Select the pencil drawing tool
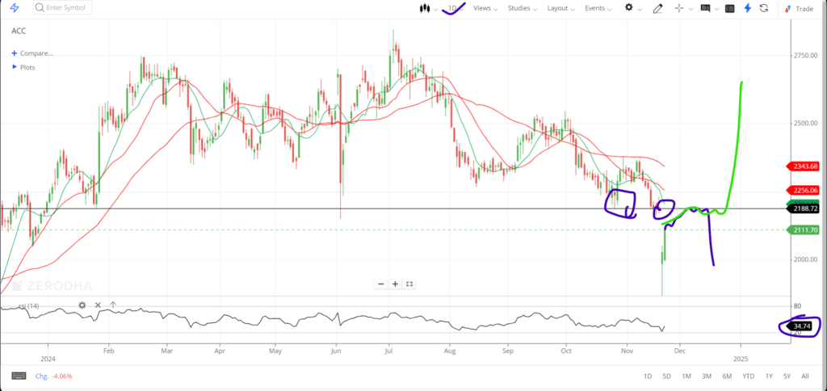The height and width of the screenshot is (391, 827). (657, 8)
